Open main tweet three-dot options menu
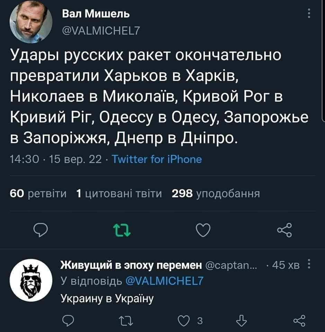The width and height of the screenshot is (325, 332). tap(308, 15)
